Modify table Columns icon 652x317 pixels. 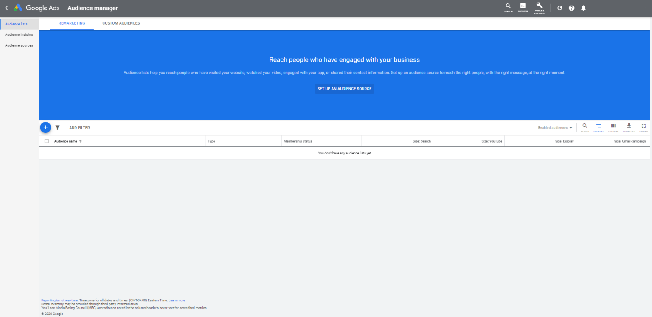pos(613,127)
